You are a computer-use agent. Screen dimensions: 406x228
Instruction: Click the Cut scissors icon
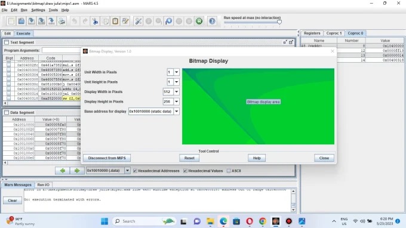click(x=95, y=21)
